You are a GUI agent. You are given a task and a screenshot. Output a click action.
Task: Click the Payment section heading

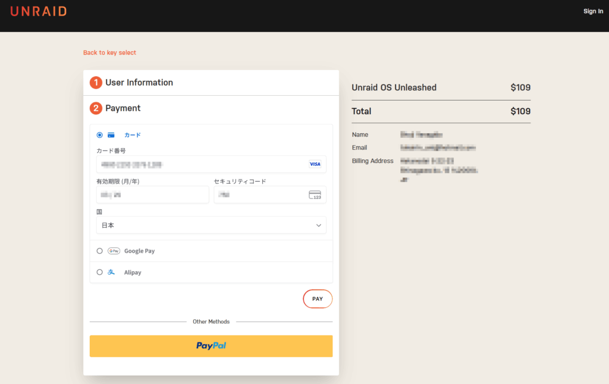click(x=123, y=108)
